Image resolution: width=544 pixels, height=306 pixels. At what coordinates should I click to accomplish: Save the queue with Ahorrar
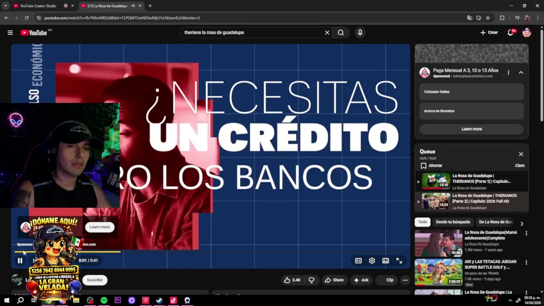point(431,165)
